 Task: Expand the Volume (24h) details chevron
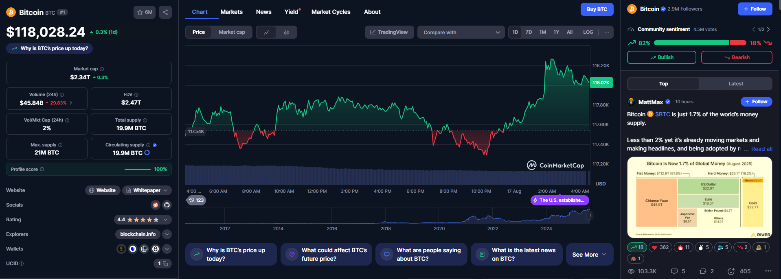tap(71, 103)
